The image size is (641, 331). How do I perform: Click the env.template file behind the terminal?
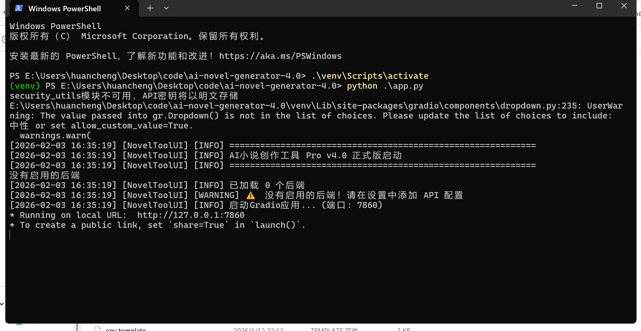(x=126, y=329)
